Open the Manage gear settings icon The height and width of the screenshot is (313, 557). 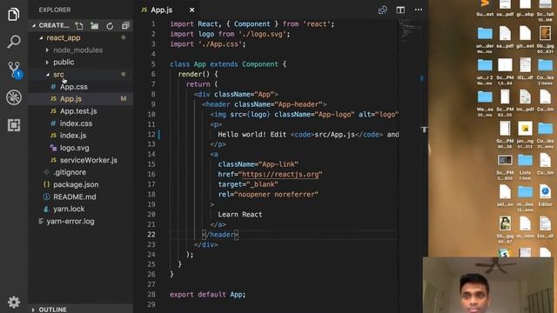(x=14, y=302)
